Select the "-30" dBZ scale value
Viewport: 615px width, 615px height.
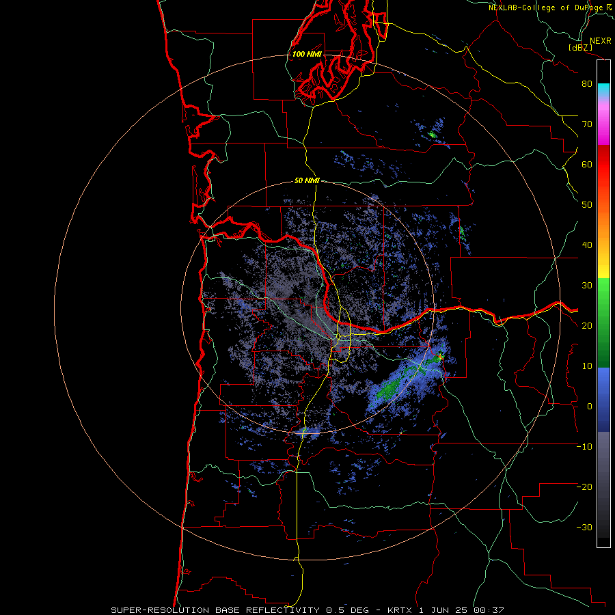[584, 527]
